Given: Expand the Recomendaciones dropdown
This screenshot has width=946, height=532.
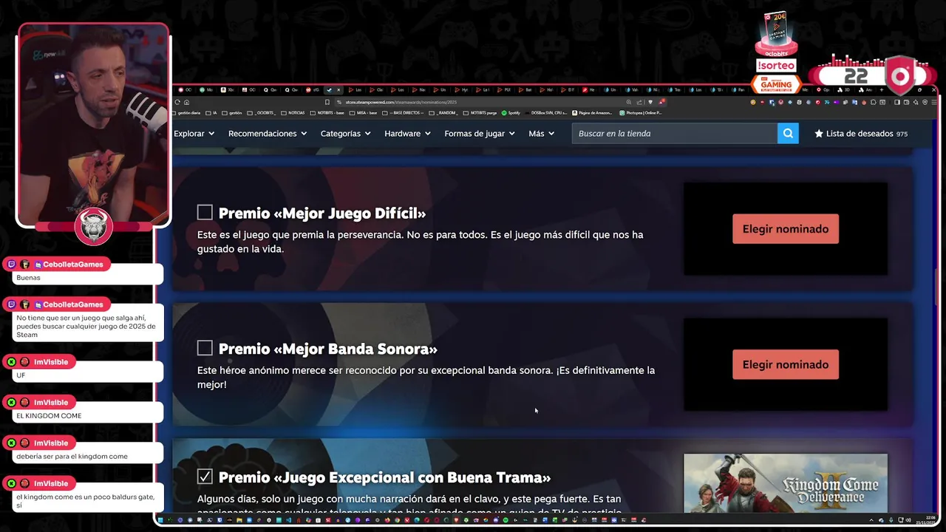Looking at the screenshot, I should pyautogui.click(x=267, y=134).
